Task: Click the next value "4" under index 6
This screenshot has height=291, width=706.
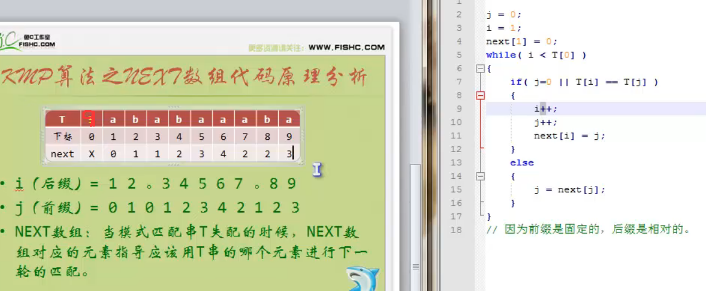Action: (x=223, y=154)
